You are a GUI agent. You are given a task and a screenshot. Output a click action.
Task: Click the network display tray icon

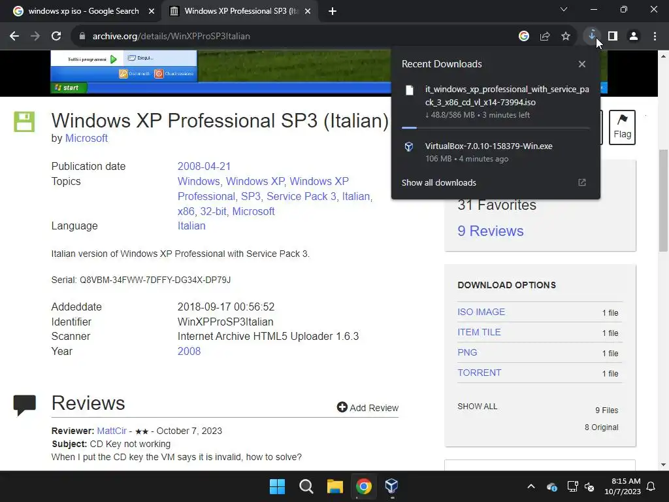point(572,486)
